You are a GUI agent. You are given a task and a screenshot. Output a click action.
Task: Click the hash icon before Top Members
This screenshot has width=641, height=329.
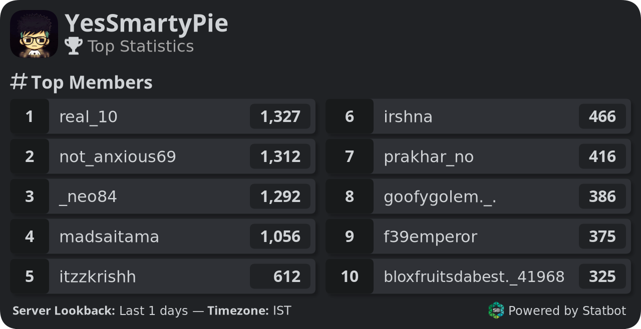tap(19, 81)
